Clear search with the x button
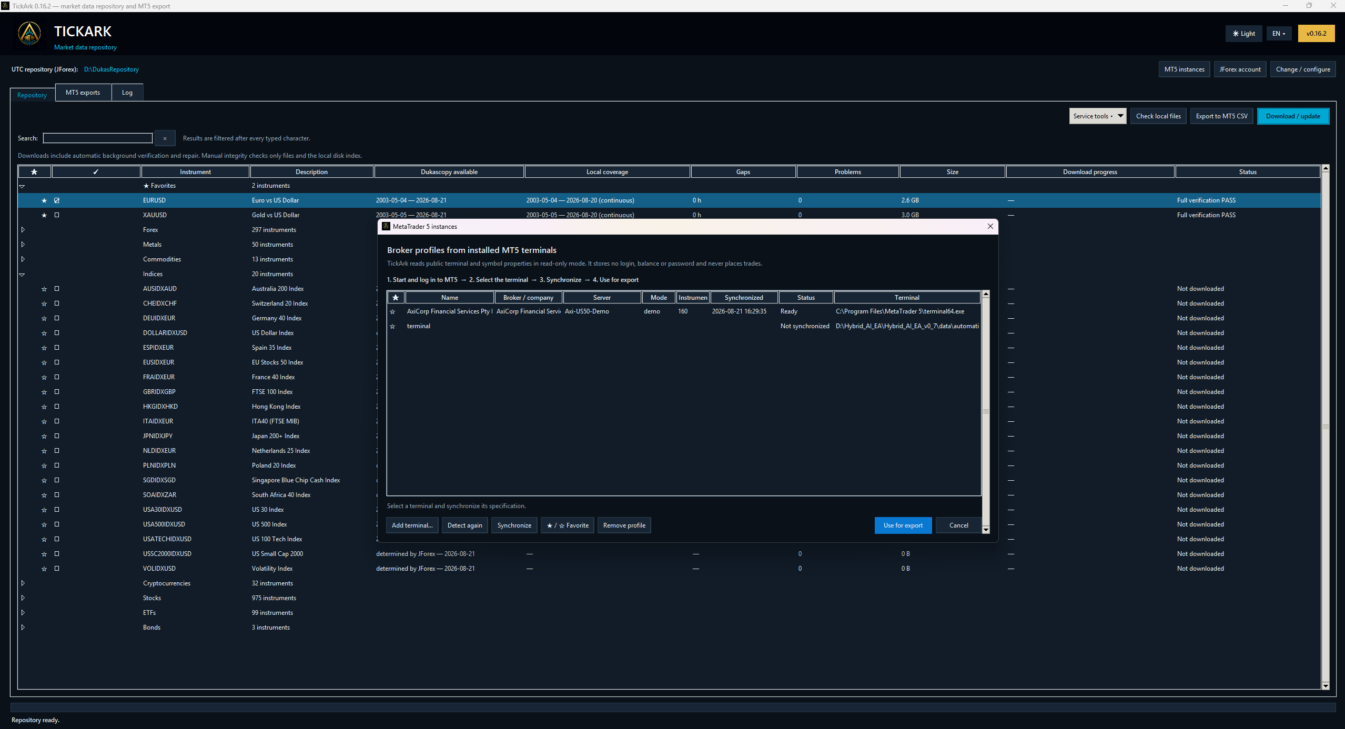Image resolution: width=1345 pixels, height=729 pixels. pyautogui.click(x=165, y=138)
